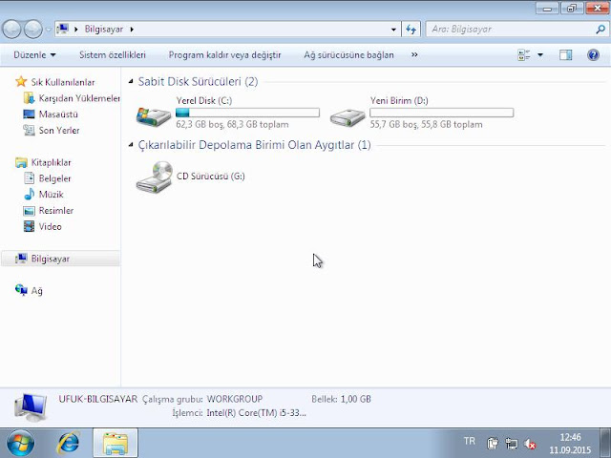Click the Kitaplıklar library icon
Screen dimensions: 611x458
pos(21,162)
